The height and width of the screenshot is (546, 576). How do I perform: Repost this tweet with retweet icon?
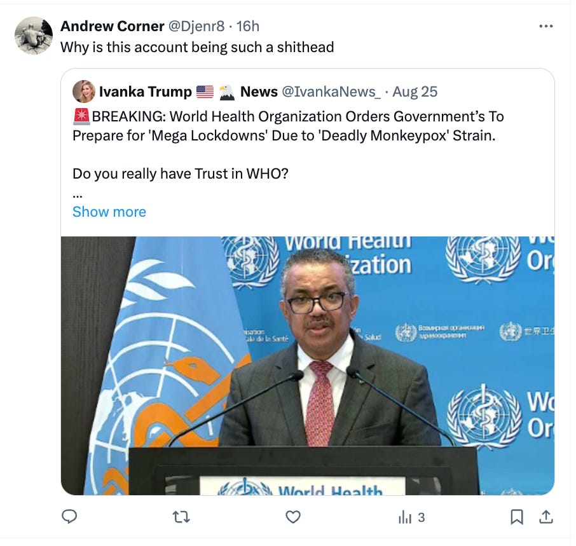[181, 517]
